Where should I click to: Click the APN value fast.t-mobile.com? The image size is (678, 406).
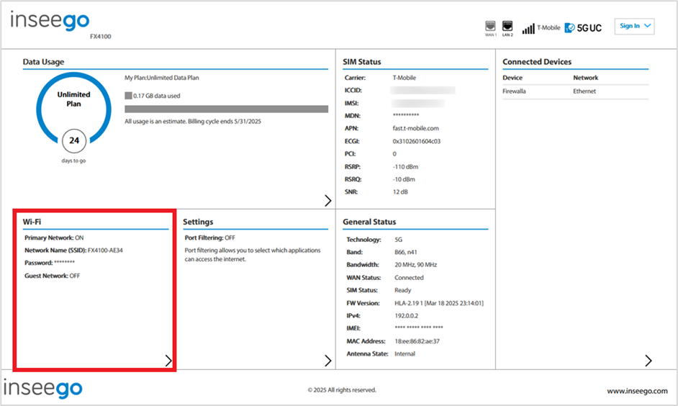pos(415,128)
